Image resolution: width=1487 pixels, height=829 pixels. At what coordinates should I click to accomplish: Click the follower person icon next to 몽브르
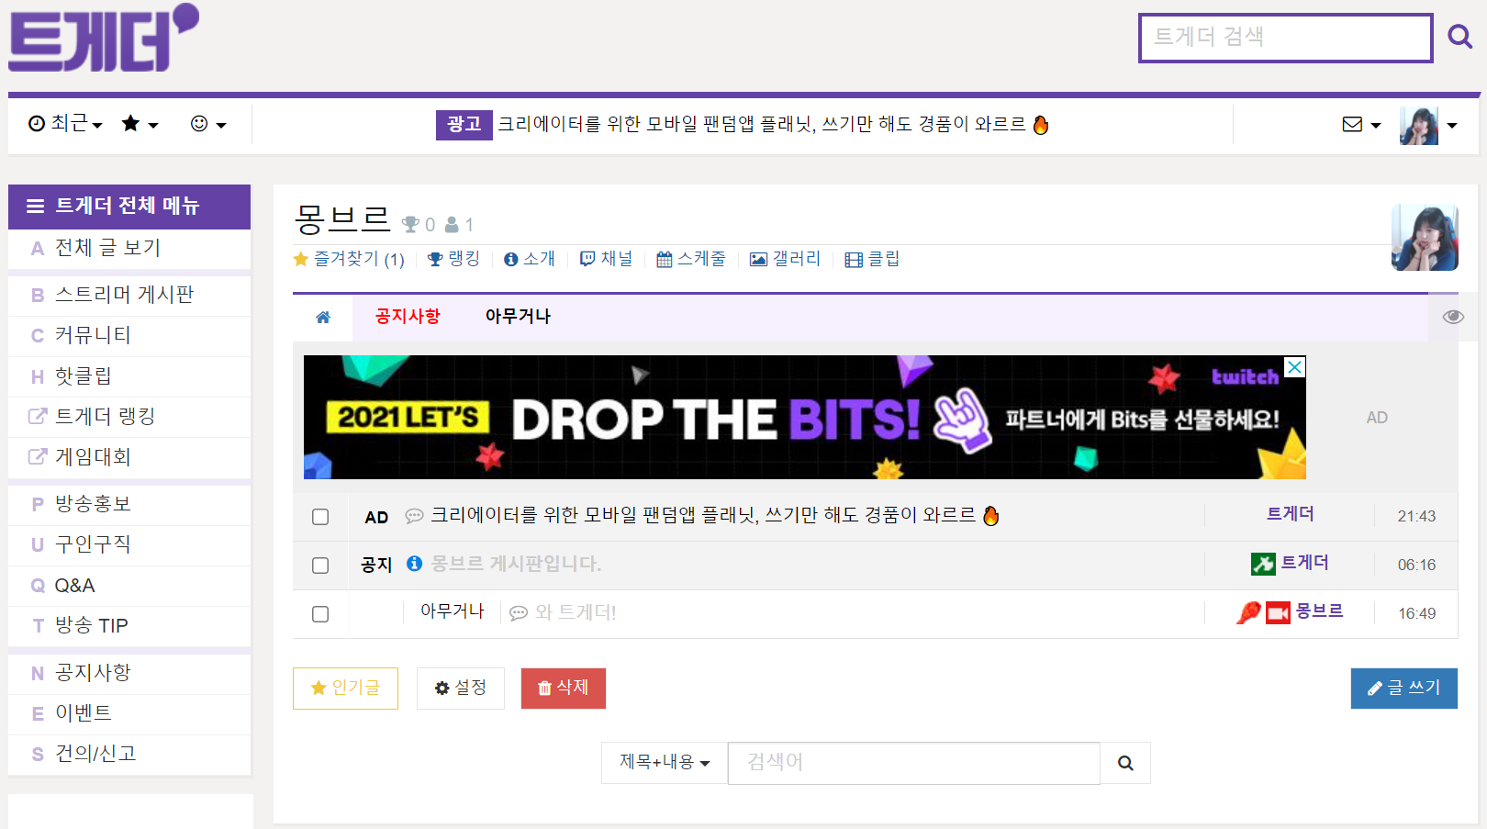(x=452, y=224)
